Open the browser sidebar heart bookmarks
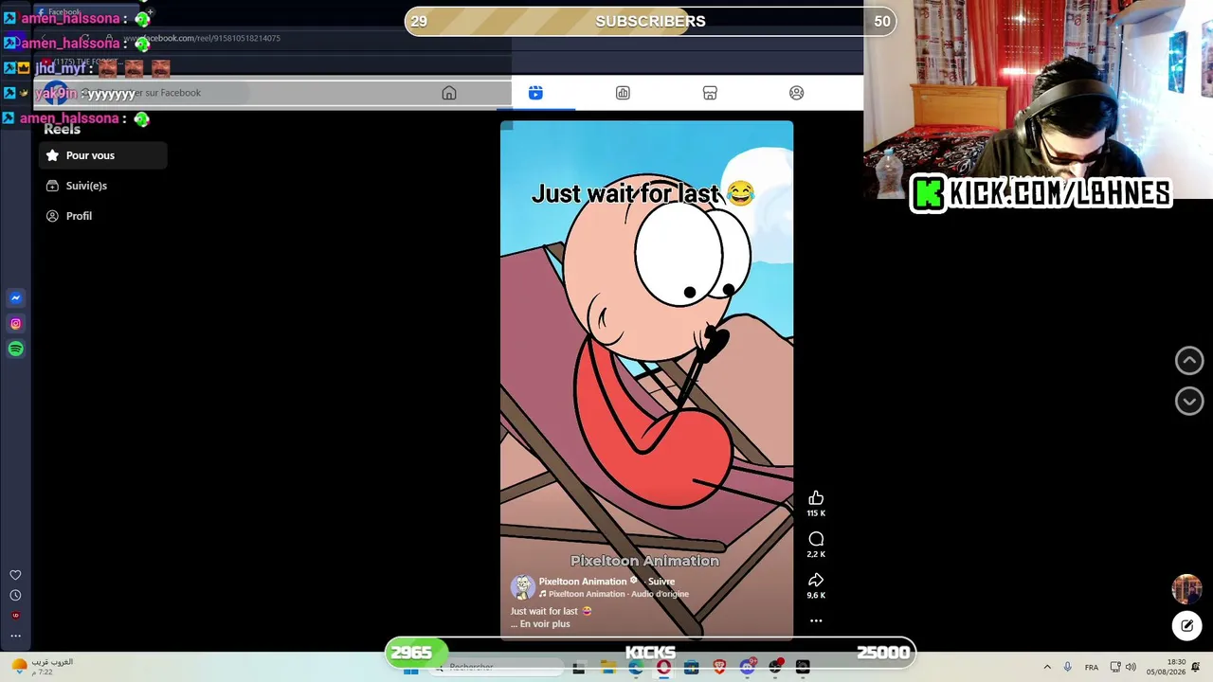This screenshot has width=1213, height=682. pyautogui.click(x=15, y=575)
